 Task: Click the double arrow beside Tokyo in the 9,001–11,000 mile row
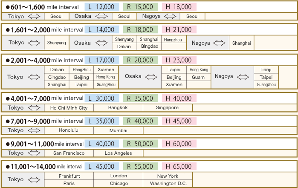click(34, 153)
